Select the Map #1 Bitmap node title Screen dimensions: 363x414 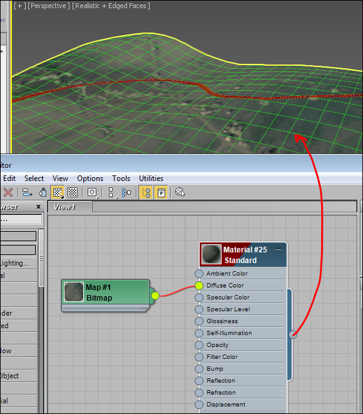click(x=106, y=292)
